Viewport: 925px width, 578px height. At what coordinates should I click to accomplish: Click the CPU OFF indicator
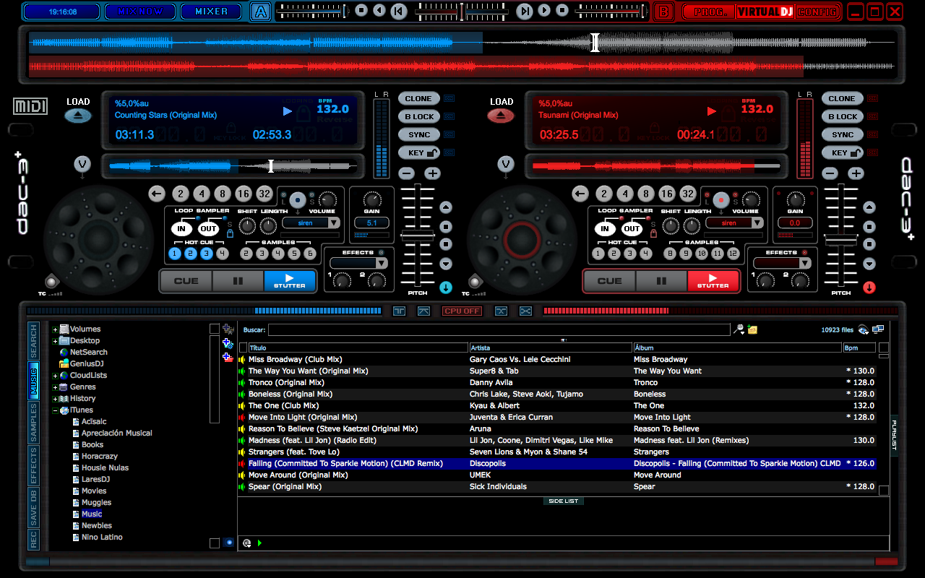click(x=462, y=311)
